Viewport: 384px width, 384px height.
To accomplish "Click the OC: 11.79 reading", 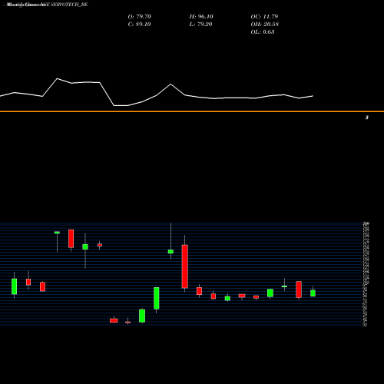I will [x=264, y=17].
